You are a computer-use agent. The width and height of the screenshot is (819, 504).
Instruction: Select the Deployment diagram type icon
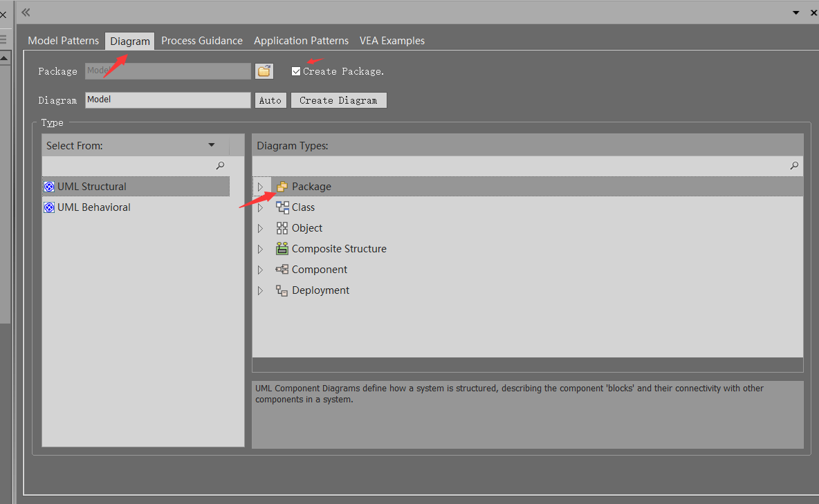282,290
